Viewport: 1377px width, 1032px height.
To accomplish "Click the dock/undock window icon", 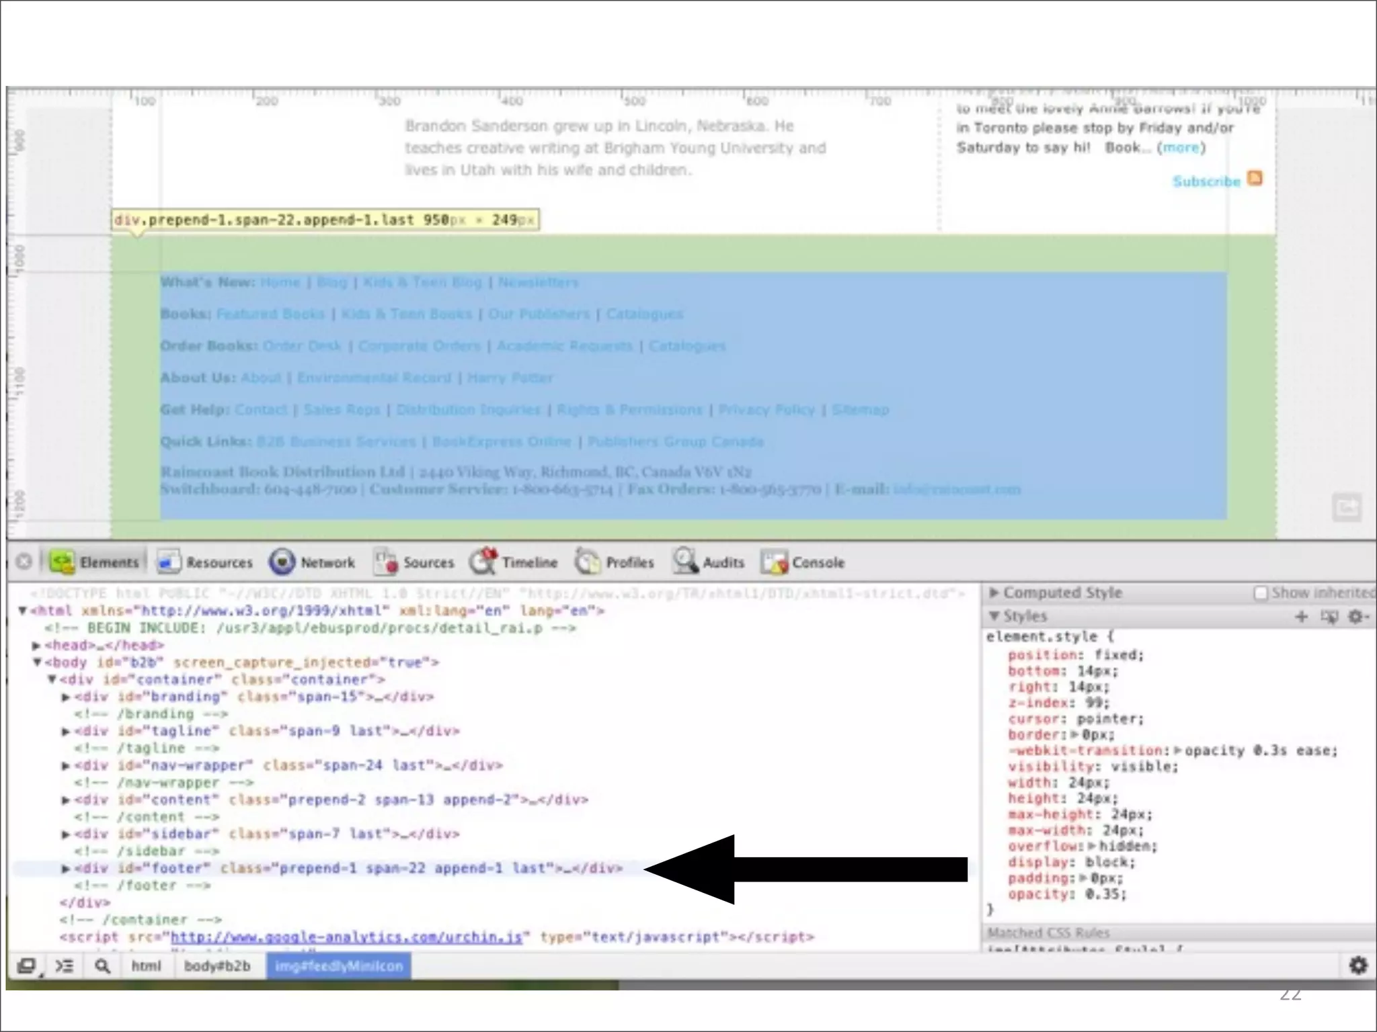I will [26, 966].
